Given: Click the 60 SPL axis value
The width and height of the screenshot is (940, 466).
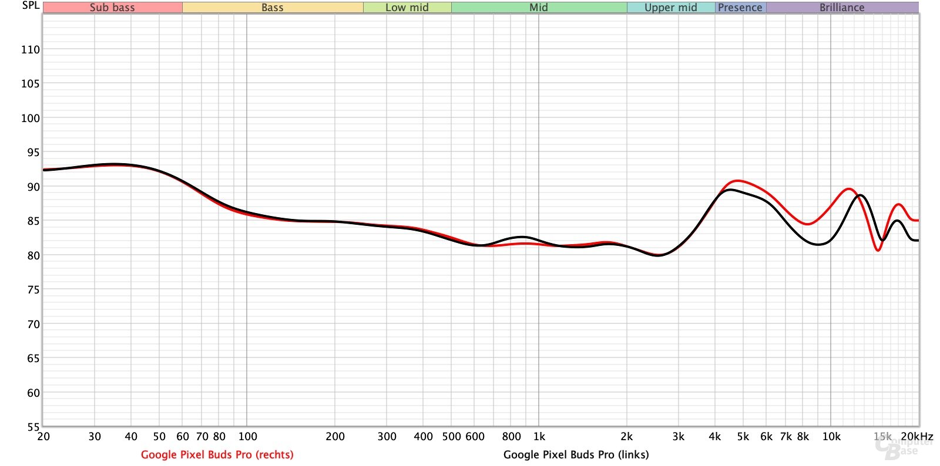Looking at the screenshot, I should pos(33,393).
